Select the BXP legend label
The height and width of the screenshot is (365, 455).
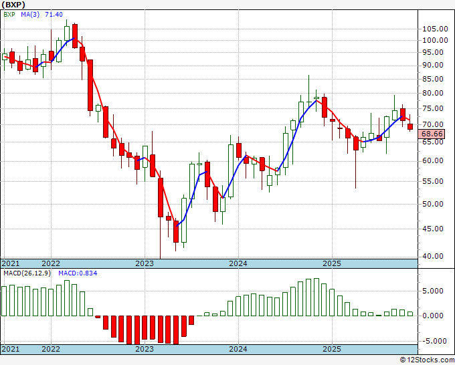9,15
